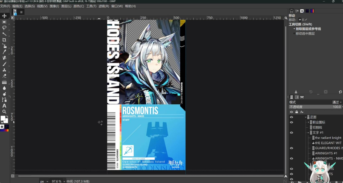Open the 颜色(C) menu
The image size is (343, 183).
(x=79, y=6)
